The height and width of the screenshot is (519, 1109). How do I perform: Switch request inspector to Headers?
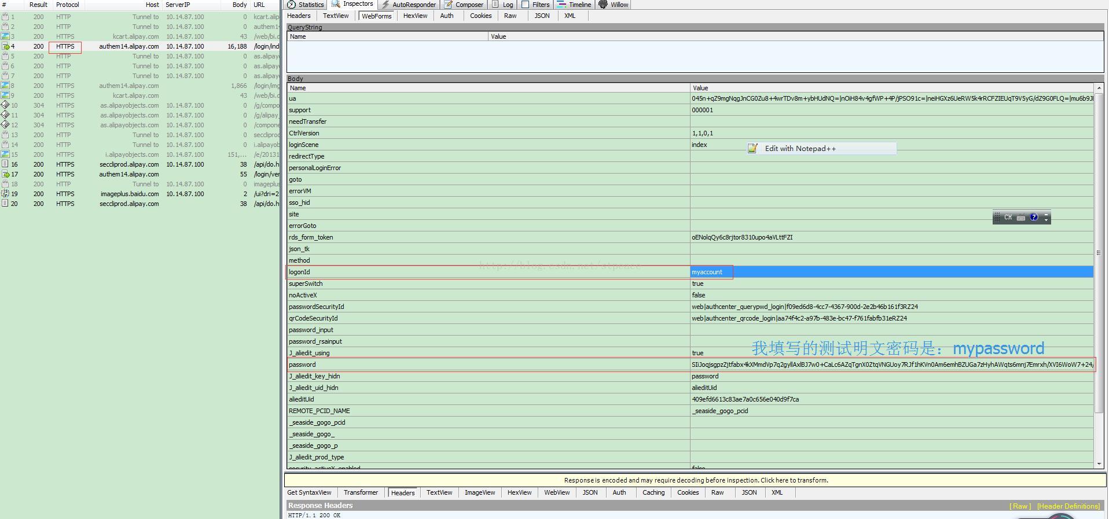point(299,16)
